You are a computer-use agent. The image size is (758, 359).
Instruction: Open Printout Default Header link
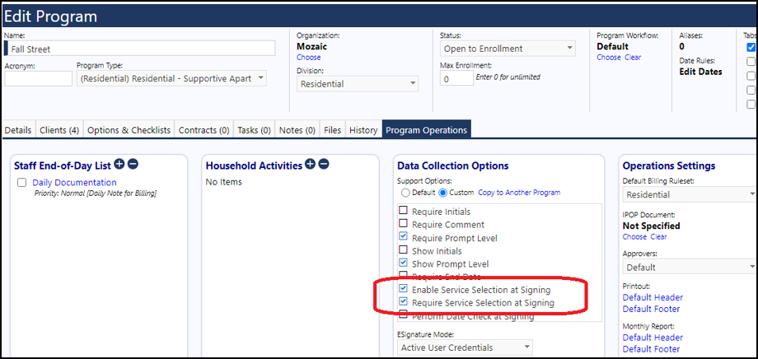(653, 297)
